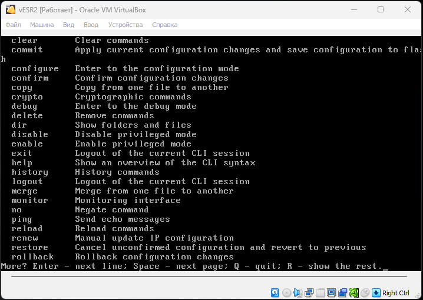Viewport: 423px width, 300px height.
Task: Click the optical disk indicator icon
Action: [x=286, y=292]
